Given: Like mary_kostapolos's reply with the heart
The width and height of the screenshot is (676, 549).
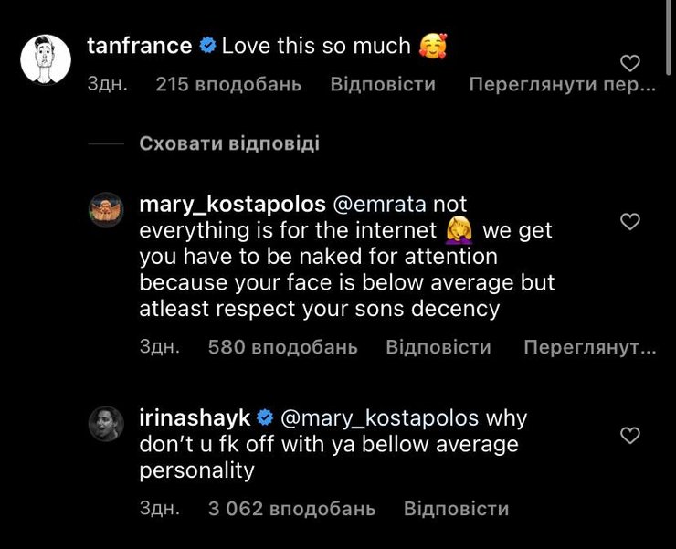Looking at the screenshot, I should point(630,222).
